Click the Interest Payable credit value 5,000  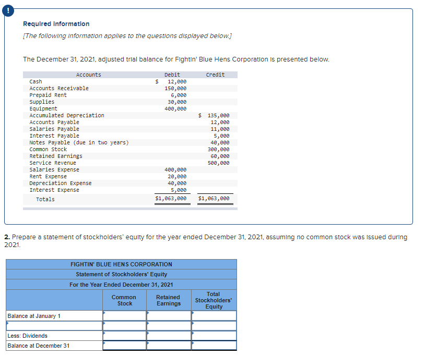pos(221,136)
